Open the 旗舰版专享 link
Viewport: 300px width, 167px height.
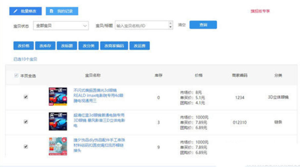click(x=260, y=11)
